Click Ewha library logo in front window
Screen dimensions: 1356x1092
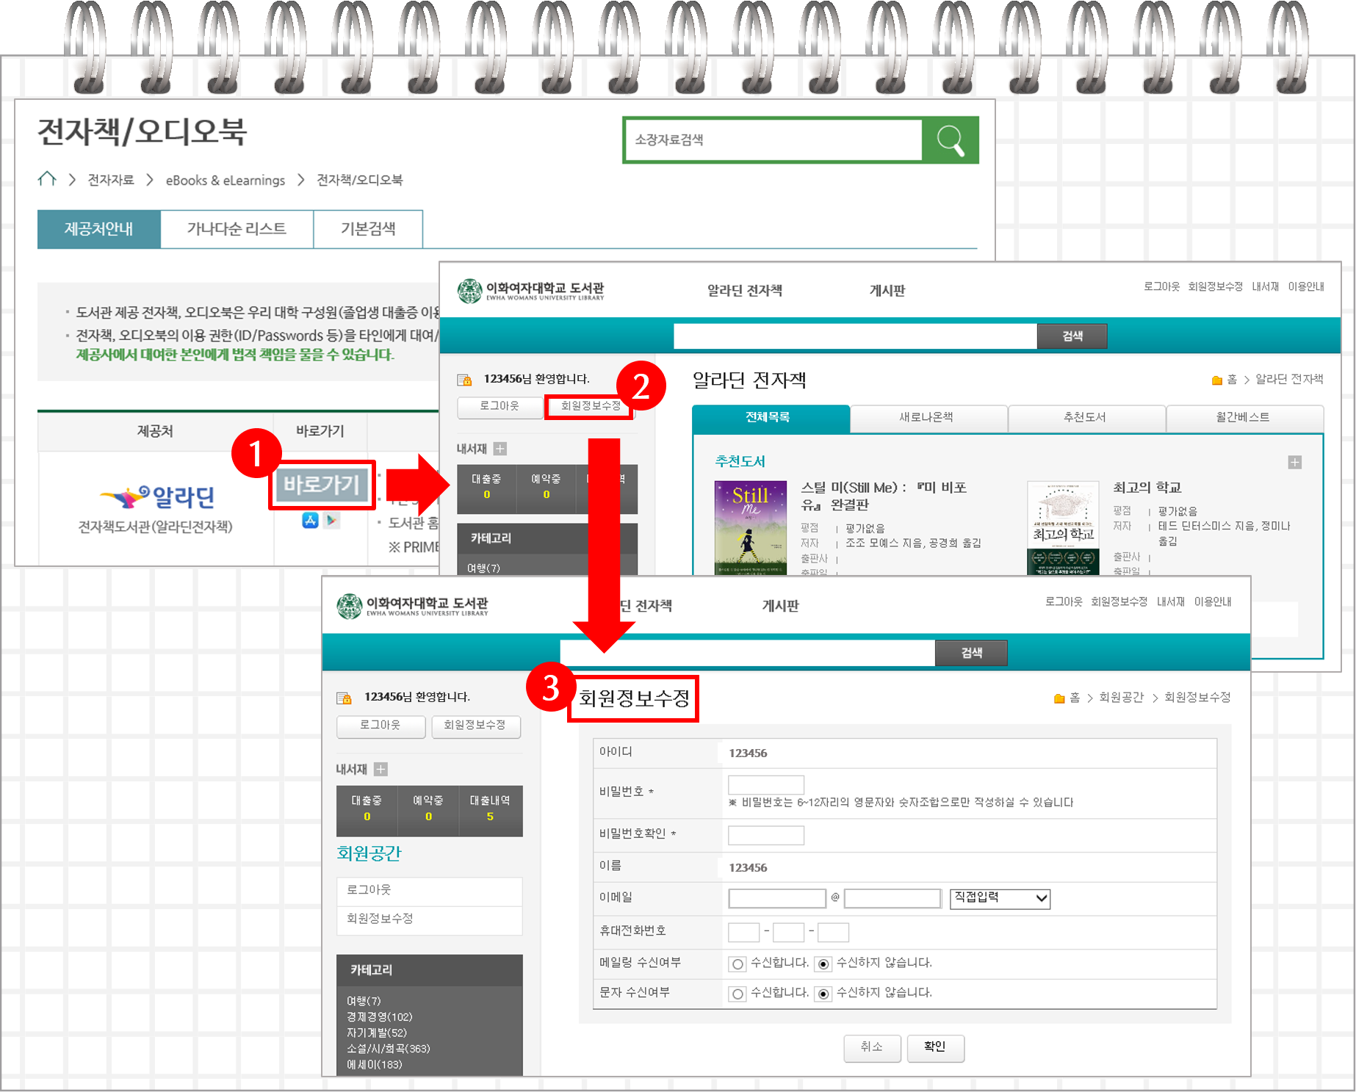click(412, 606)
